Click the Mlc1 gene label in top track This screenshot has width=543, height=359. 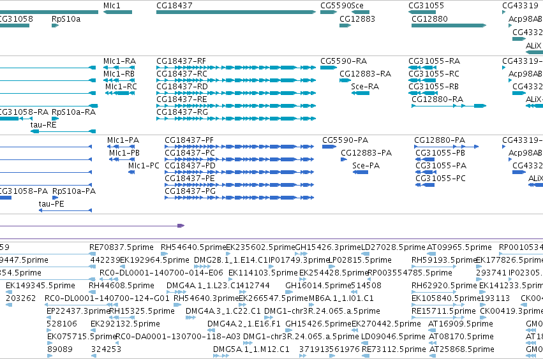pos(112,6)
